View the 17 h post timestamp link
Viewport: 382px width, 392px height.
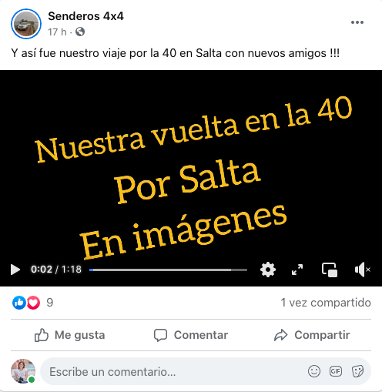click(x=57, y=32)
